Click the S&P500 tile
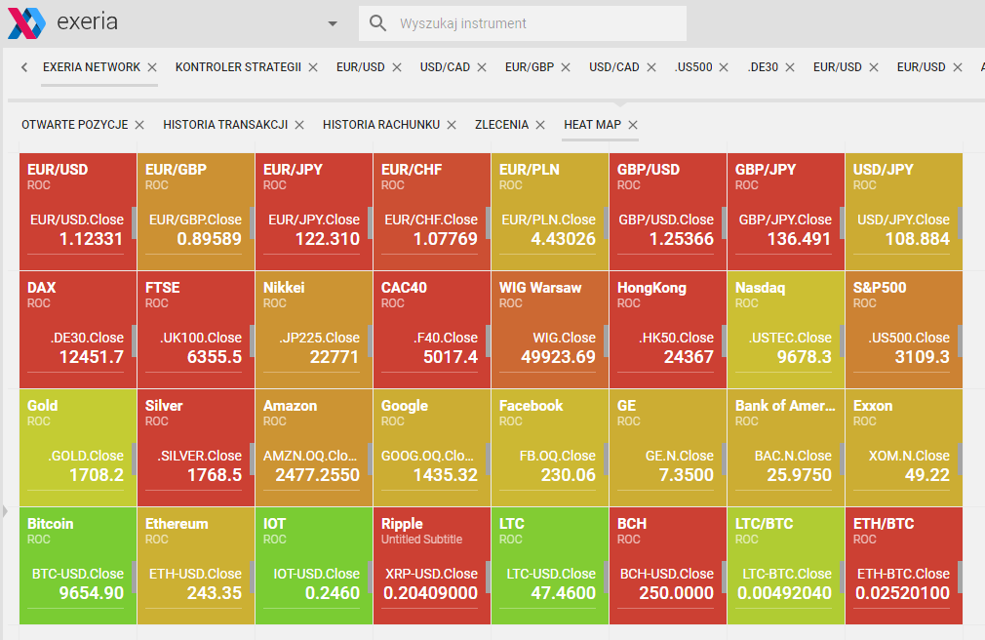This screenshot has height=640, width=985. tap(904, 330)
